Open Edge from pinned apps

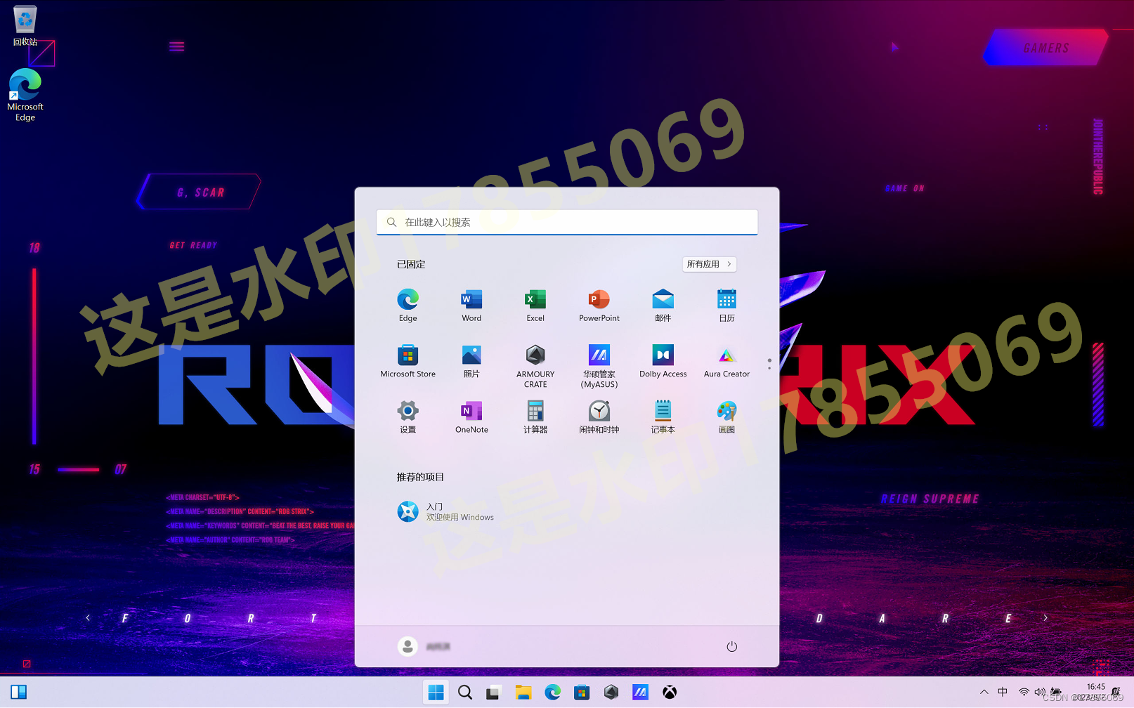408,305
